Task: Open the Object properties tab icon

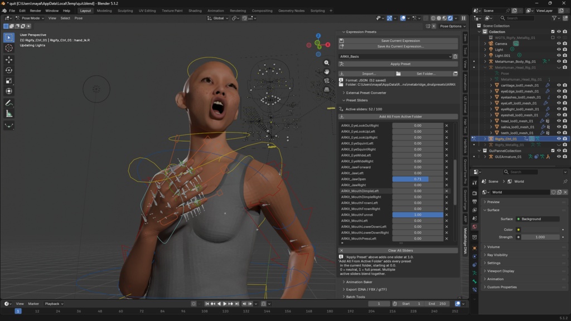Action: point(475,248)
